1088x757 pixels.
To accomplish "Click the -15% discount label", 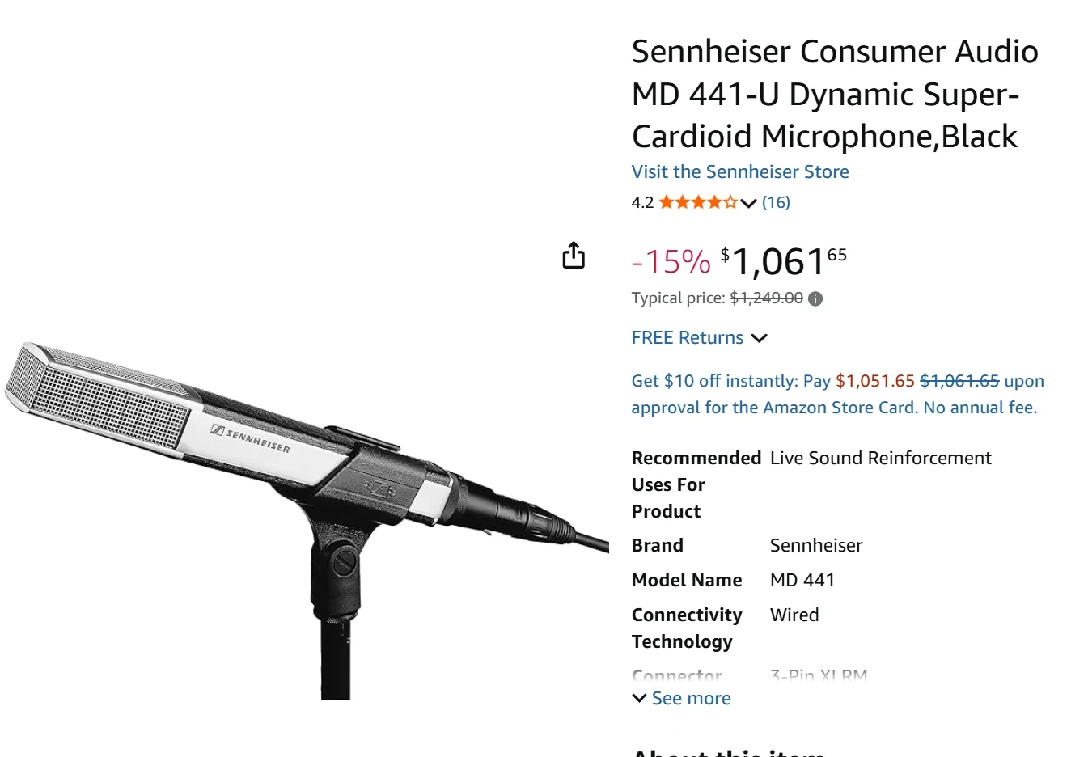I will pyautogui.click(x=671, y=261).
